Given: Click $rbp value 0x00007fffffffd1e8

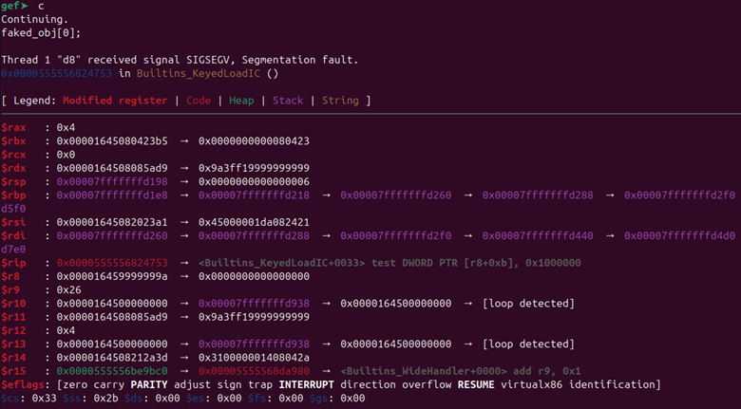Looking at the screenshot, I should click(x=112, y=195).
